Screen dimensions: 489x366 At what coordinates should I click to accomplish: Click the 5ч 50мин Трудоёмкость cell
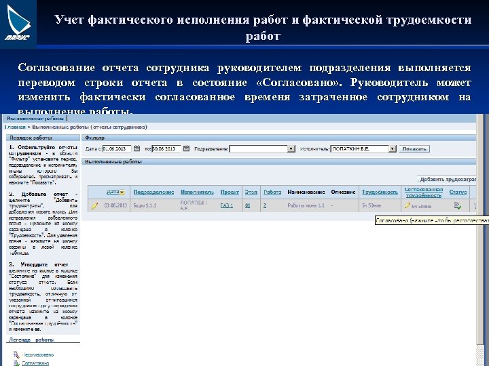(x=371, y=205)
